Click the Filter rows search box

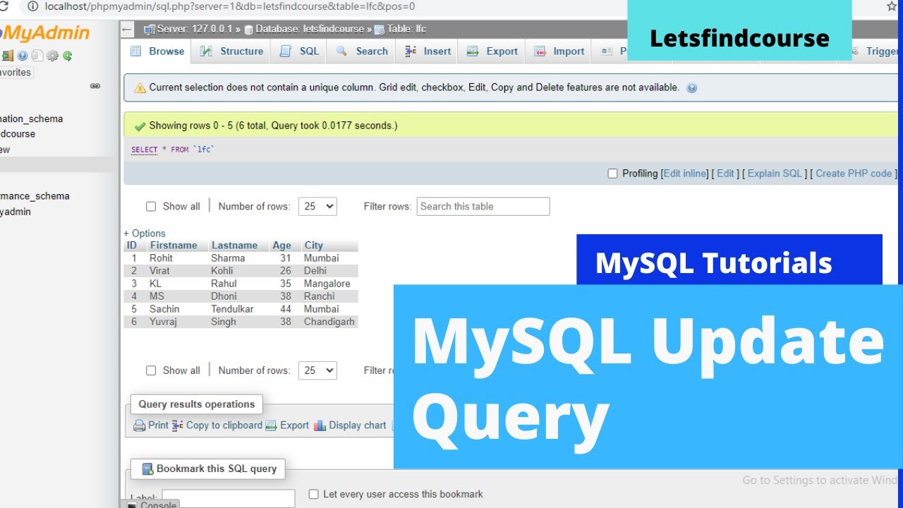point(483,207)
